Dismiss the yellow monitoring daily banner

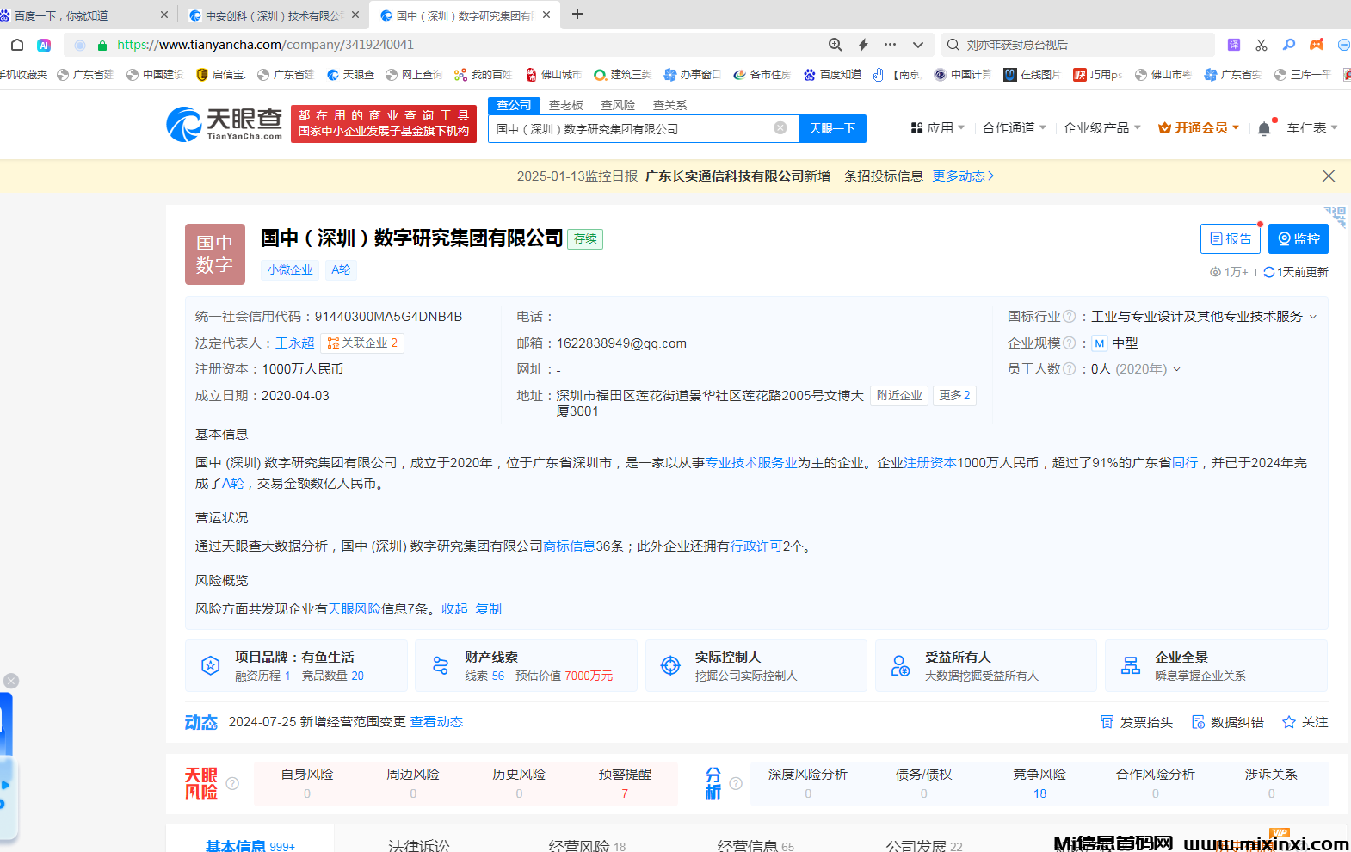tap(1329, 176)
